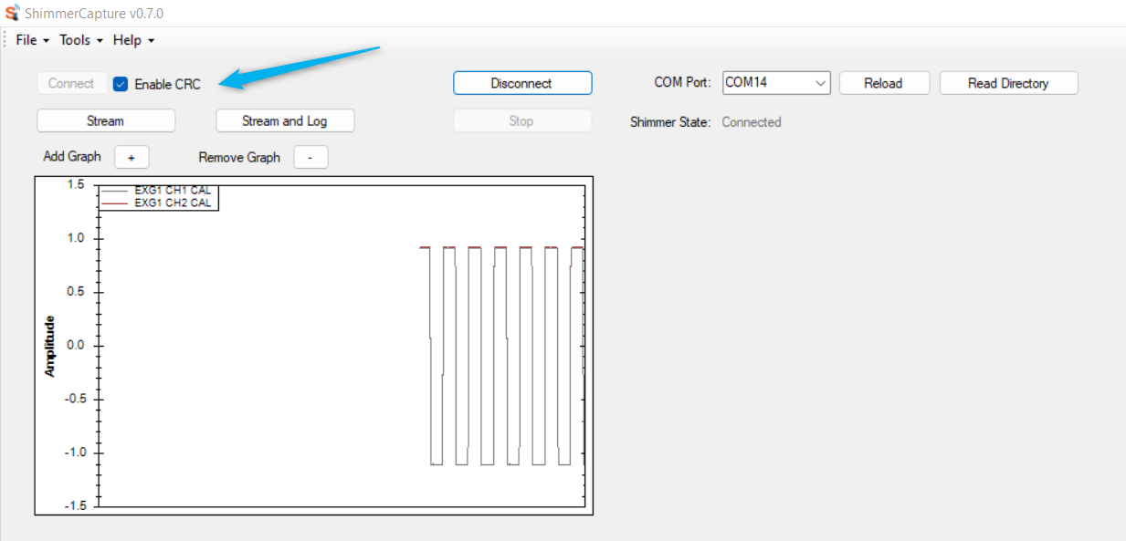
Task: Open the Help menu
Action: pyautogui.click(x=133, y=40)
